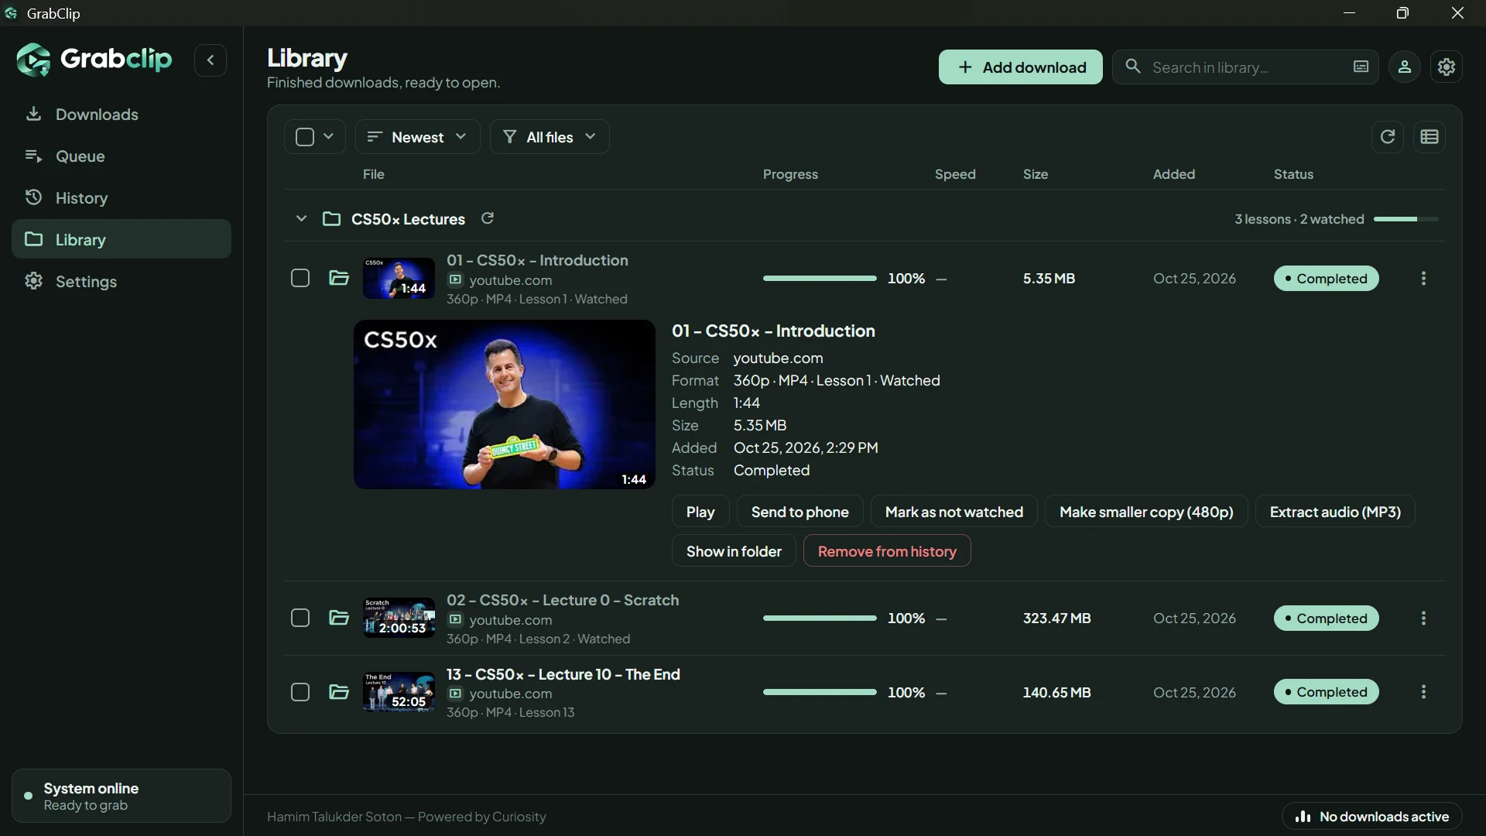Click the large CS50x video preview thumbnail
1486x836 pixels.
[x=505, y=404]
